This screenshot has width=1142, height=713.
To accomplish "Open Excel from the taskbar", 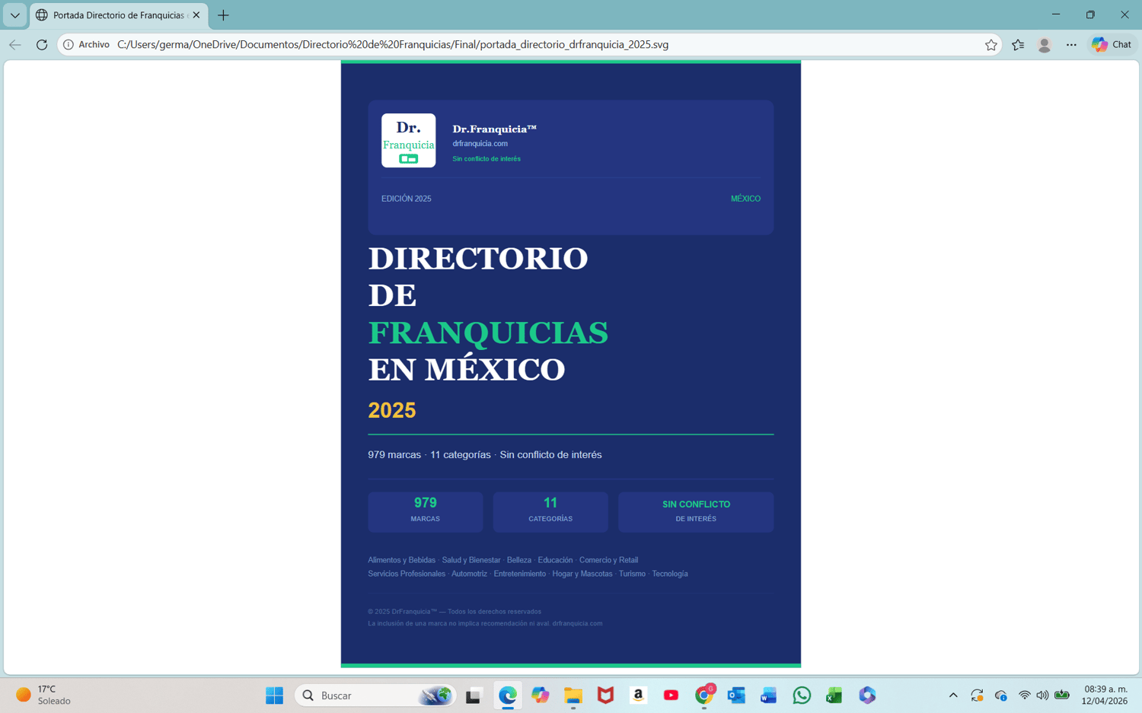I will (834, 695).
